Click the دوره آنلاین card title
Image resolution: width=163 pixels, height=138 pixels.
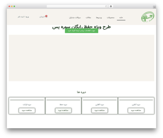coord(136,105)
